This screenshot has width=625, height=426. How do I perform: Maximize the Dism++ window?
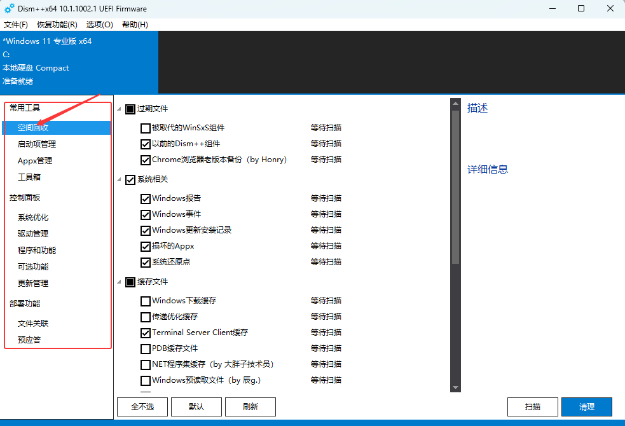click(x=581, y=8)
